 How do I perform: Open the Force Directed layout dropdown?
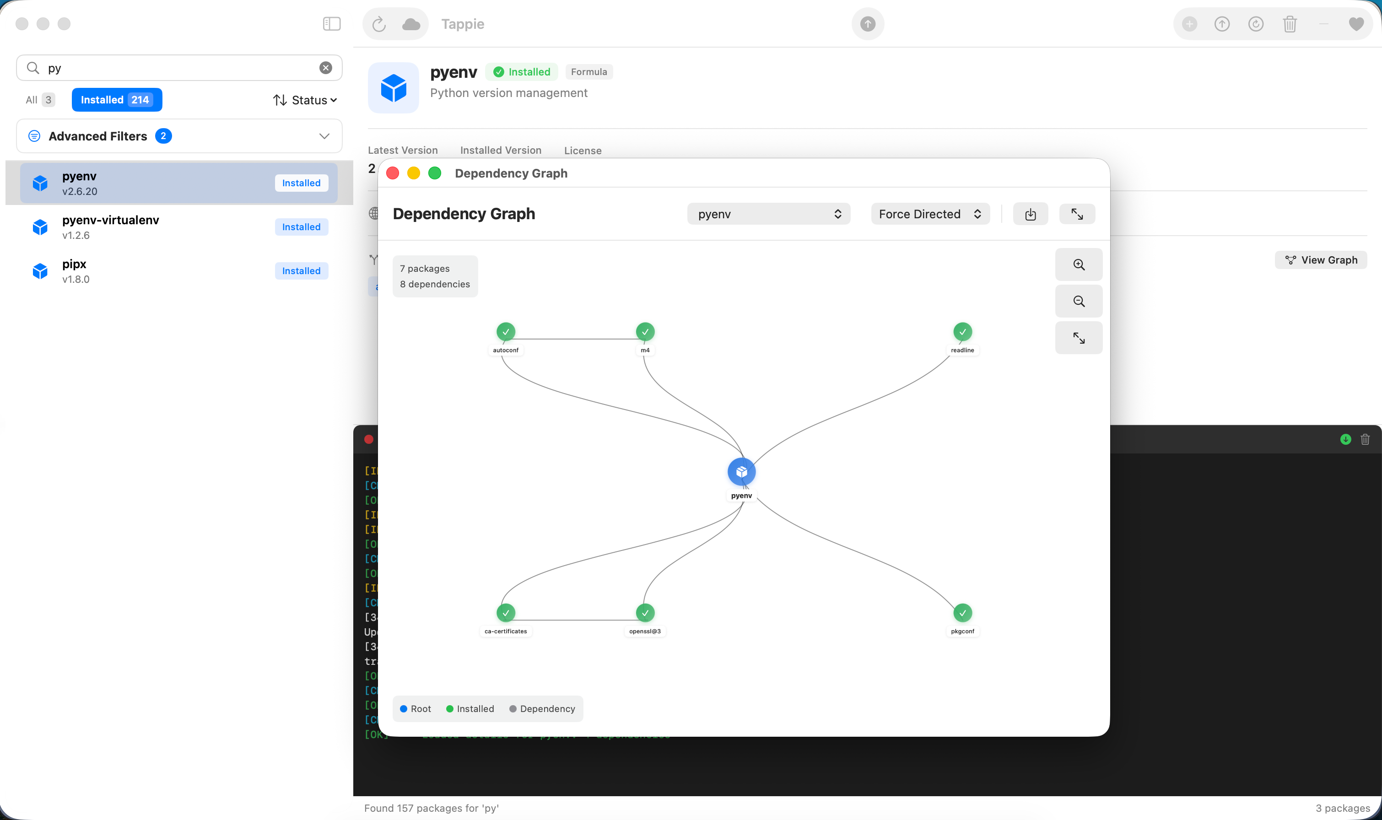929,214
